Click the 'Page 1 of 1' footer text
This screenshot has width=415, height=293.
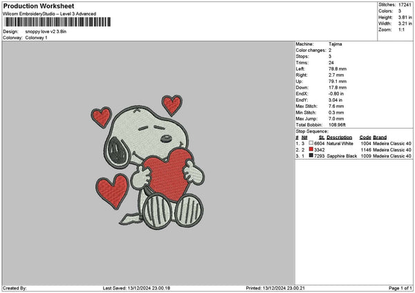(400, 288)
